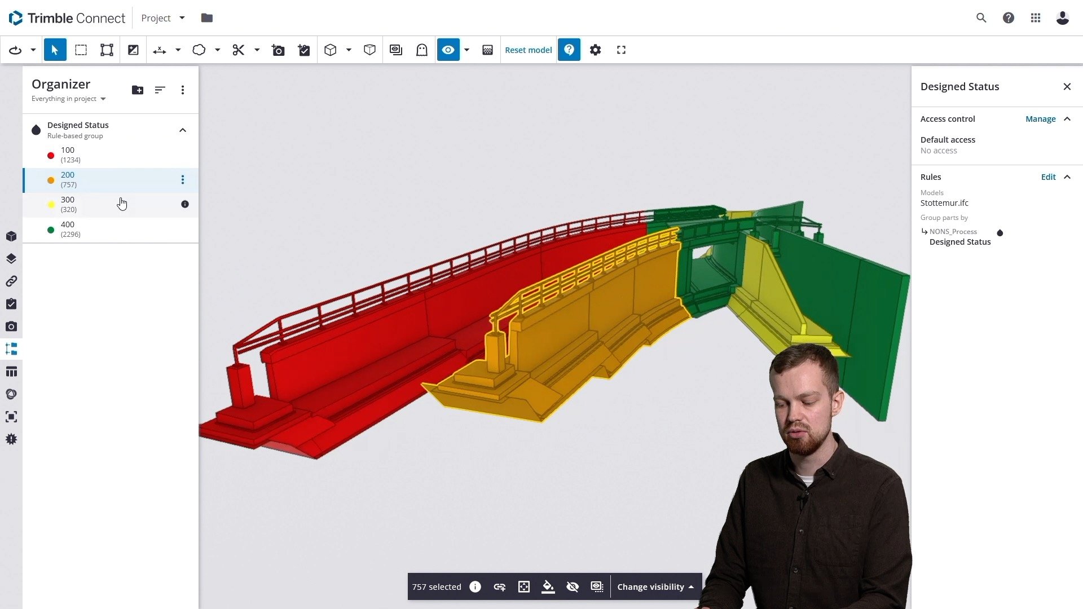Toggle visibility of group 200
Image resolution: width=1083 pixels, height=609 pixels.
pyautogui.click(x=573, y=586)
